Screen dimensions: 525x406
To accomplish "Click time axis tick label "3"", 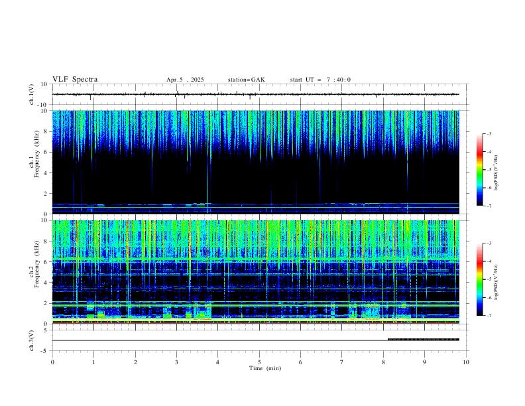I will 176,362.
